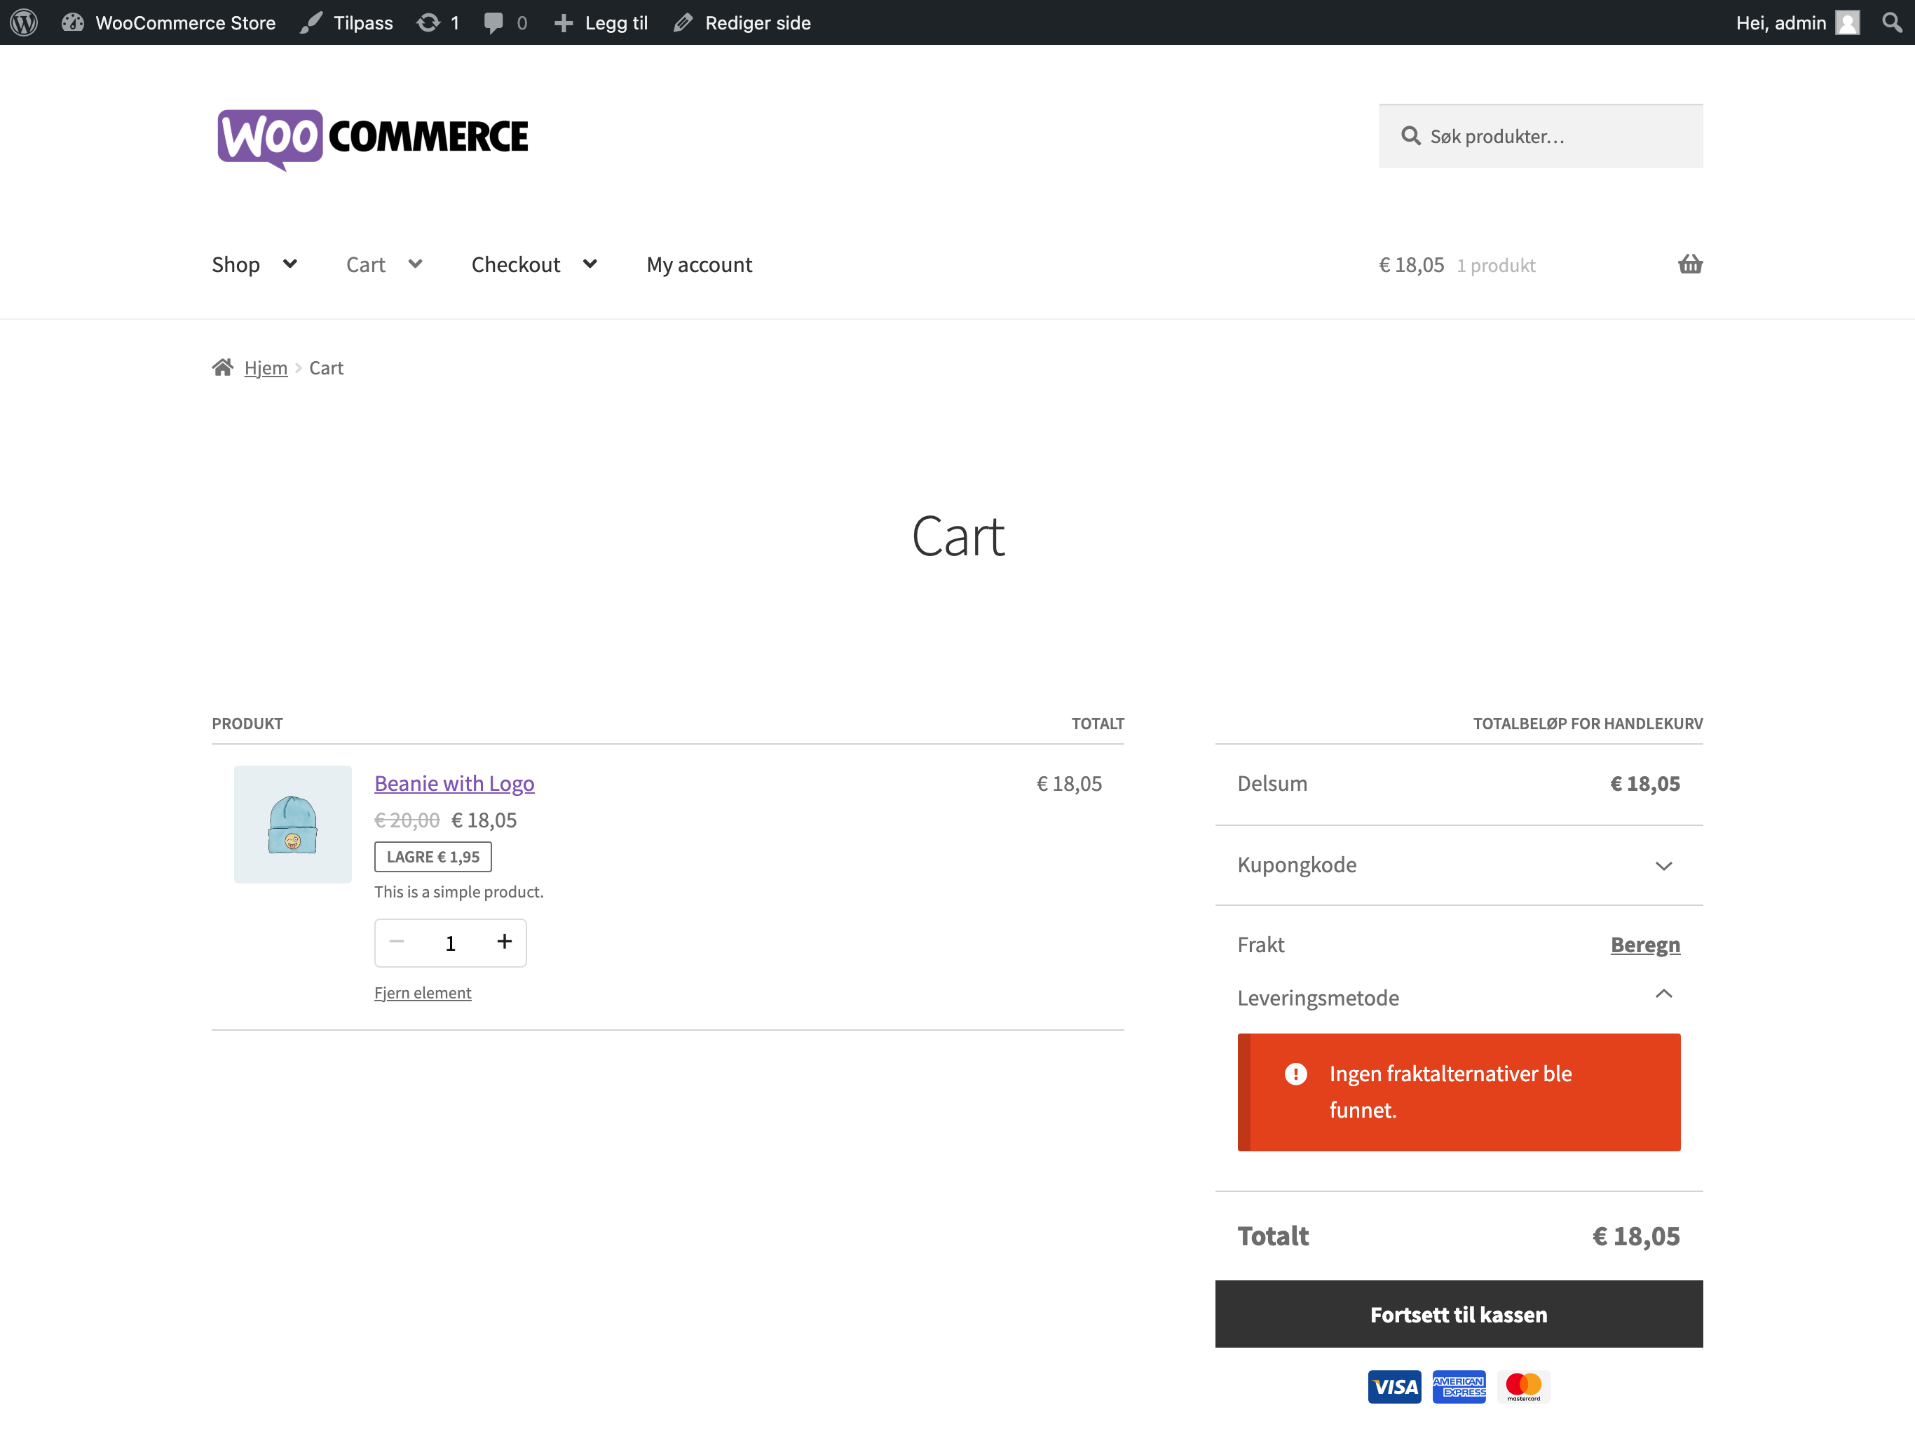Open the Beanie with Logo thumbnail

292,824
